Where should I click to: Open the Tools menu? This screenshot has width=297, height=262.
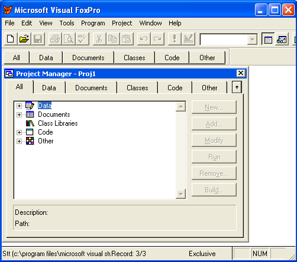coord(67,23)
